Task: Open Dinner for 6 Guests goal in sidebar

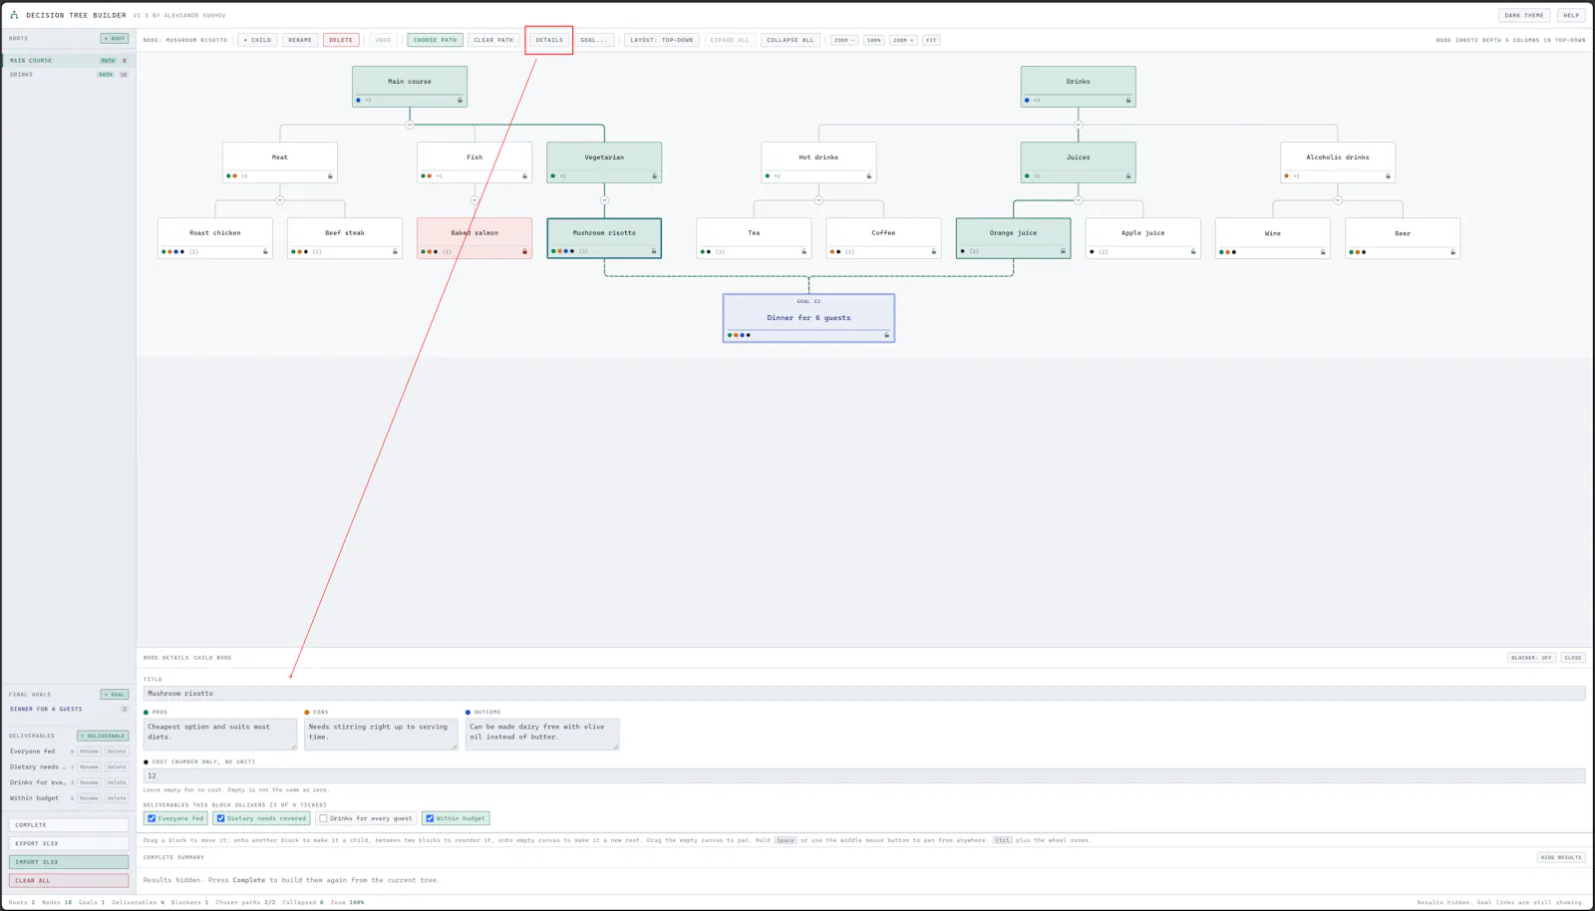Action: [x=69, y=710]
